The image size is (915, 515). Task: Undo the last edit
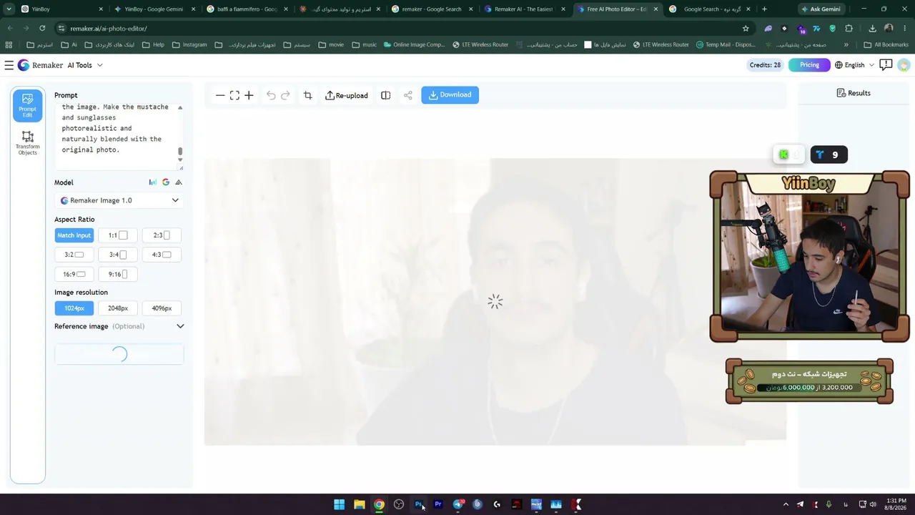(x=271, y=95)
